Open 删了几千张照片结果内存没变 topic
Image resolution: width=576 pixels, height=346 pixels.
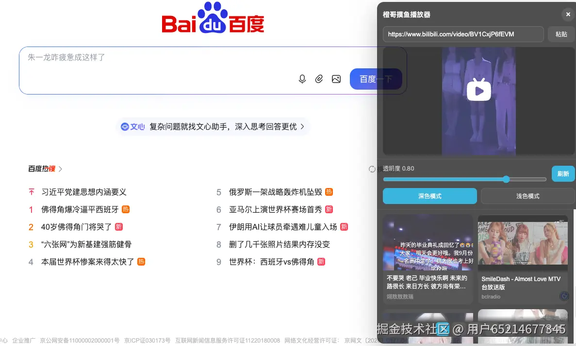pos(280,244)
